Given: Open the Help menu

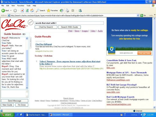Looking at the screenshot, I should point(34,6).
